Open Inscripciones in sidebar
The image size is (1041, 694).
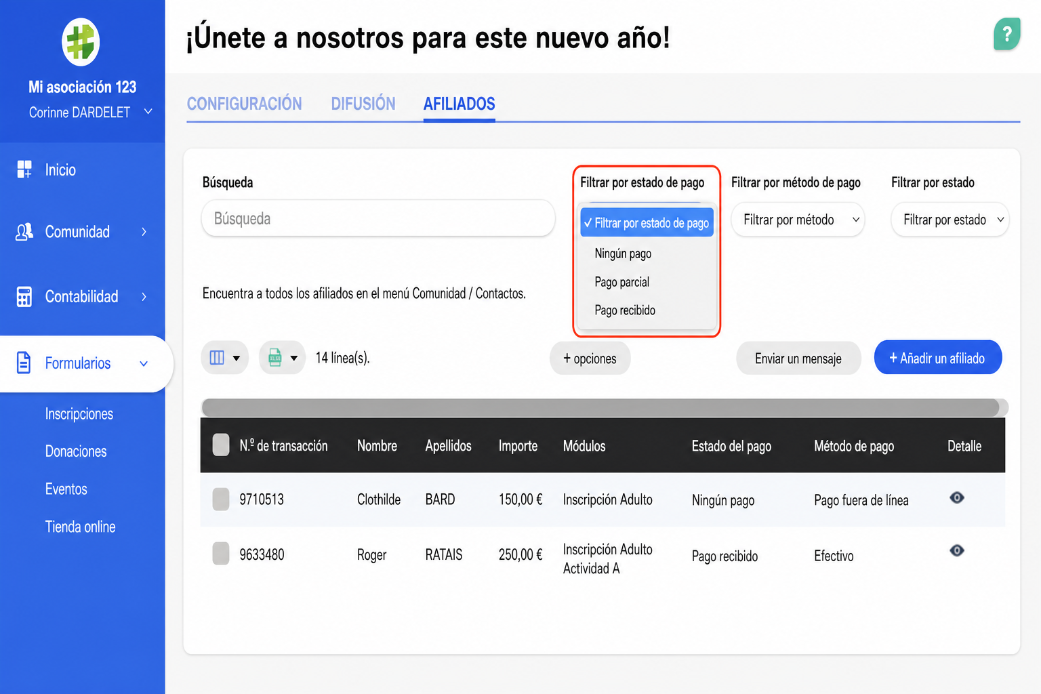[x=79, y=414]
